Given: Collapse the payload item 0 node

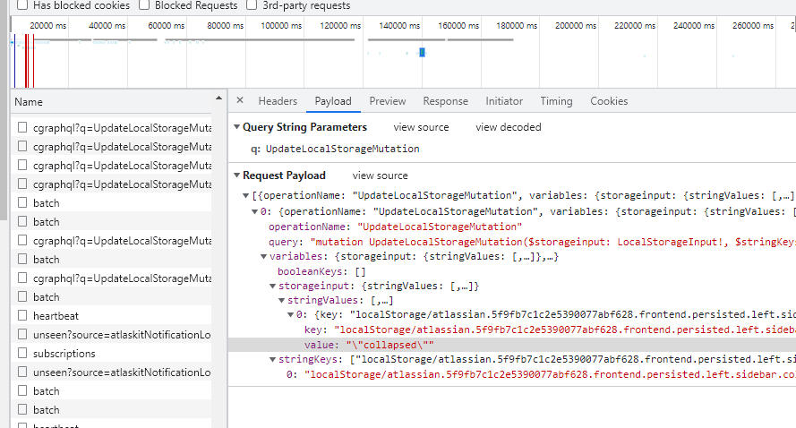Looking at the screenshot, I should pos(255,211).
